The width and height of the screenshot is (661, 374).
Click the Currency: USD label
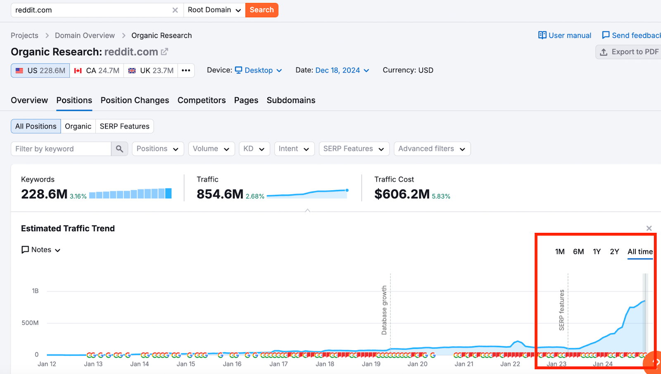(x=408, y=70)
